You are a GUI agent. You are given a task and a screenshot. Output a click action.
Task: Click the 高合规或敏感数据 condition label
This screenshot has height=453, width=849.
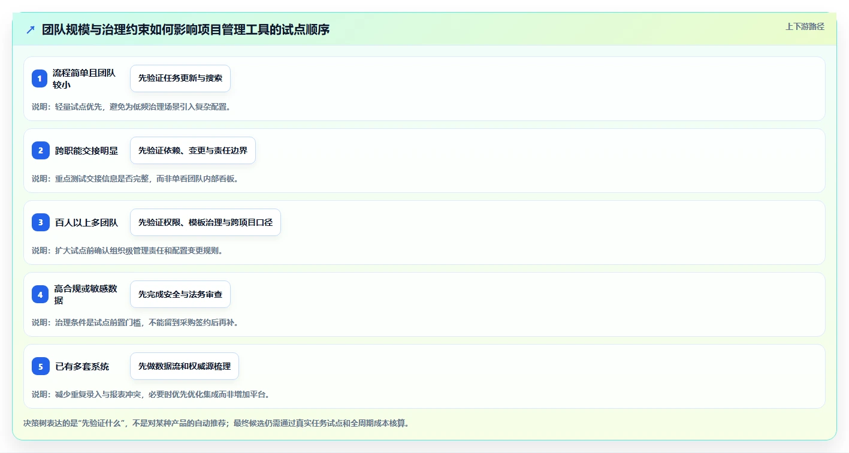pos(86,294)
